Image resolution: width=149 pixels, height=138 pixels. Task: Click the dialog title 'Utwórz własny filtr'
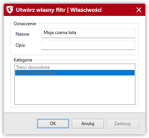pos(41,10)
